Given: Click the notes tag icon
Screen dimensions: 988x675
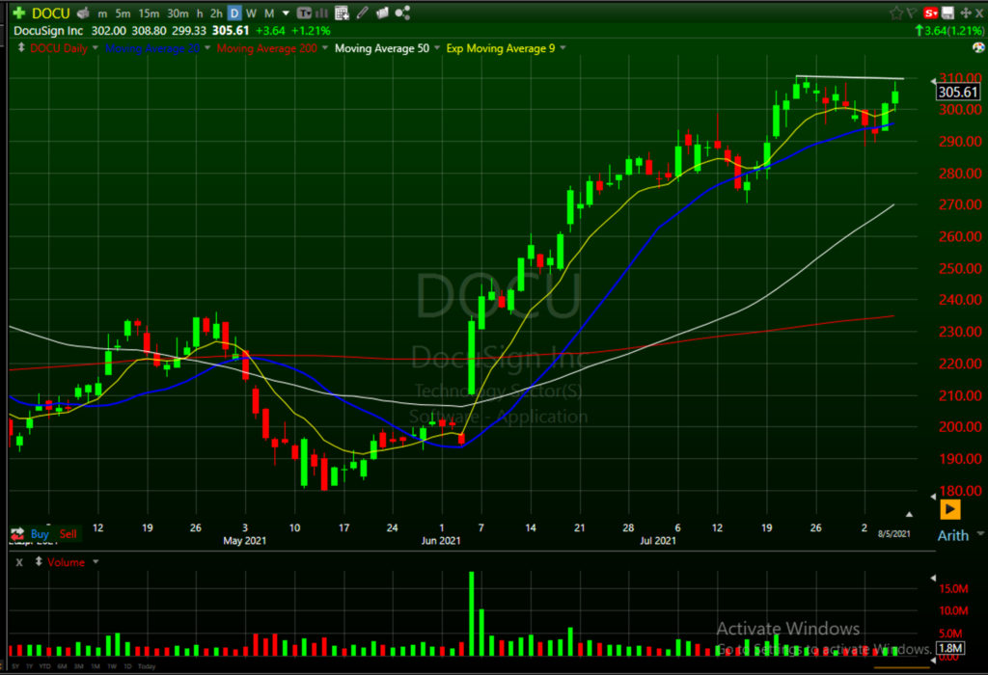Looking at the screenshot, I should (382, 13).
